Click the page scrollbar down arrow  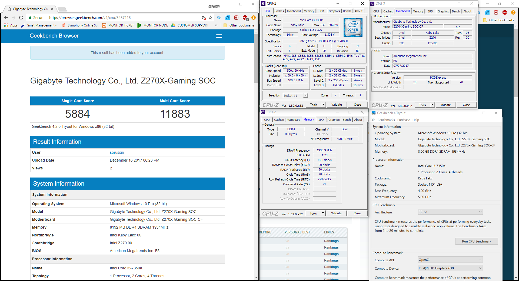(x=256, y=277)
